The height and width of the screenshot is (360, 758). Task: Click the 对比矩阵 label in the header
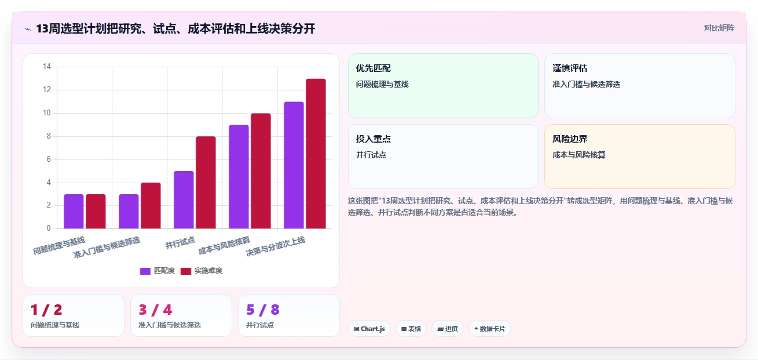(x=719, y=28)
